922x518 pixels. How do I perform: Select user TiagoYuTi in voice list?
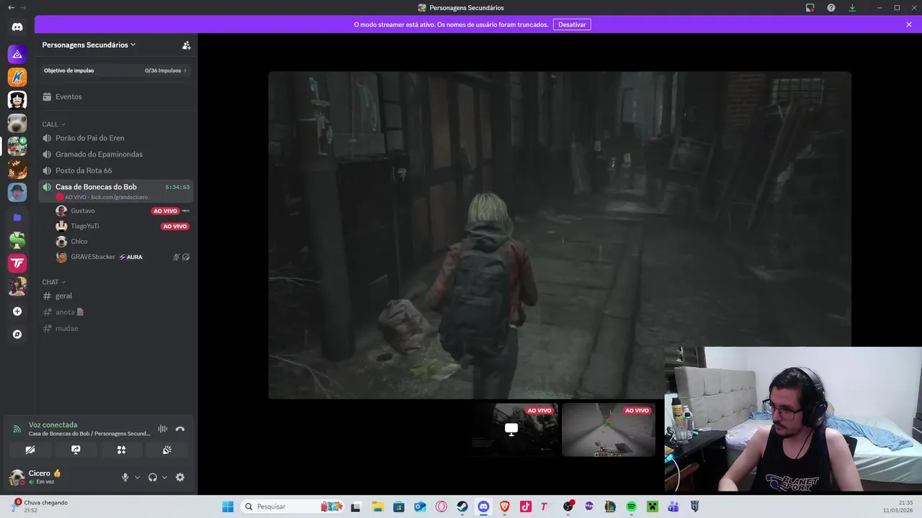click(x=85, y=226)
